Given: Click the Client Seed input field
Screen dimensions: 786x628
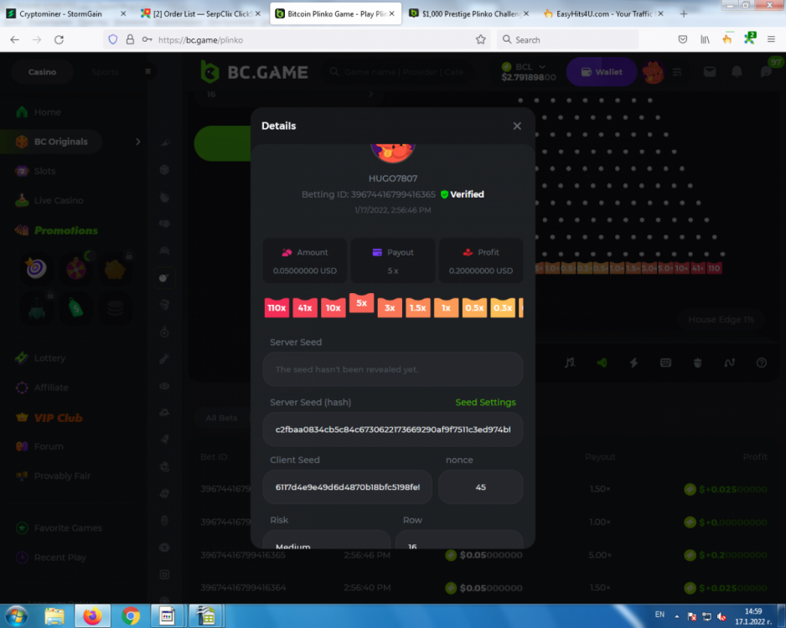Looking at the screenshot, I should pos(347,486).
